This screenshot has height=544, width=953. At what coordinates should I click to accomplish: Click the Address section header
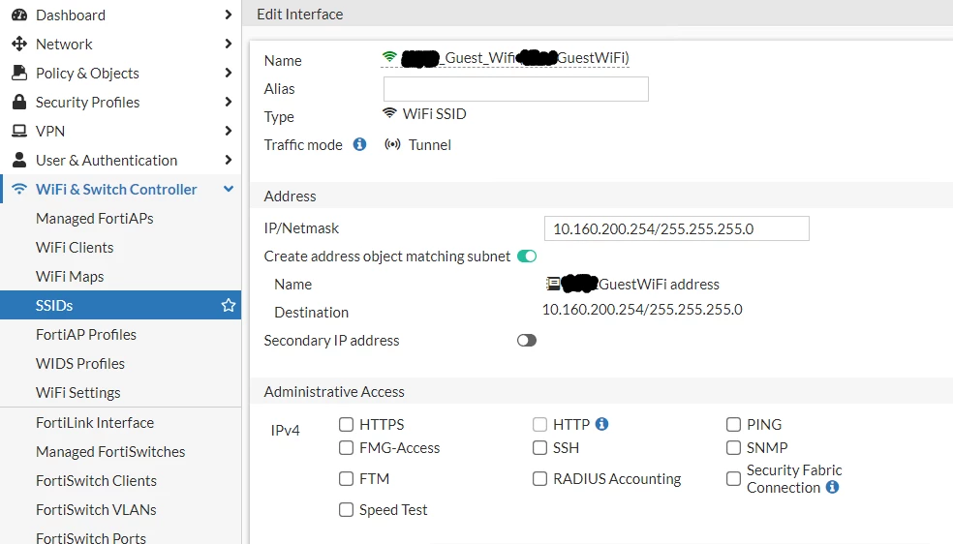pyautogui.click(x=290, y=196)
